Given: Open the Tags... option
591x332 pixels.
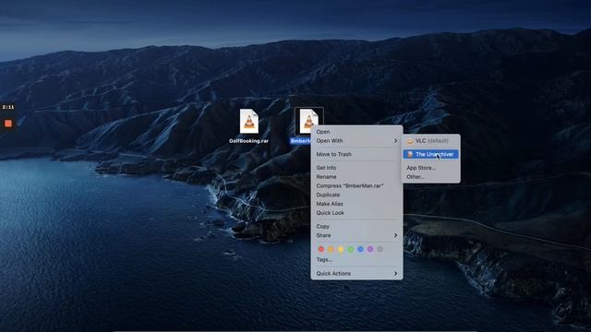Looking at the screenshot, I should [x=356, y=260].
